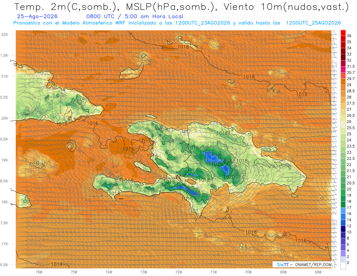
Task: Click the "Viento 10m(nudos,vast.)" title text
Action: 286,7
